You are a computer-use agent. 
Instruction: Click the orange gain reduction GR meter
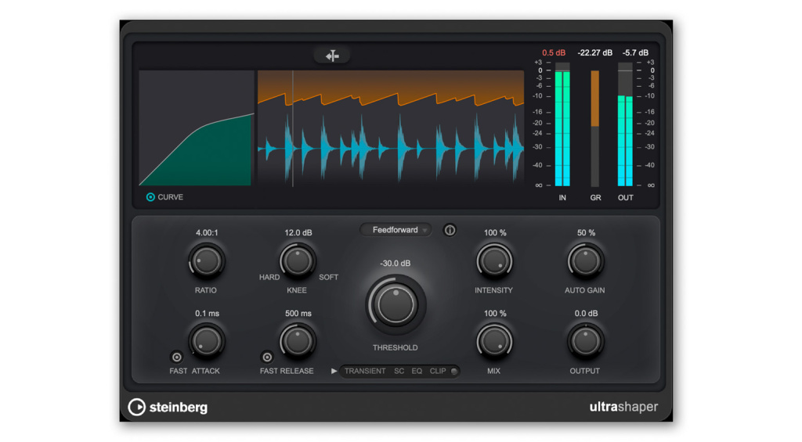pyautogui.click(x=595, y=99)
